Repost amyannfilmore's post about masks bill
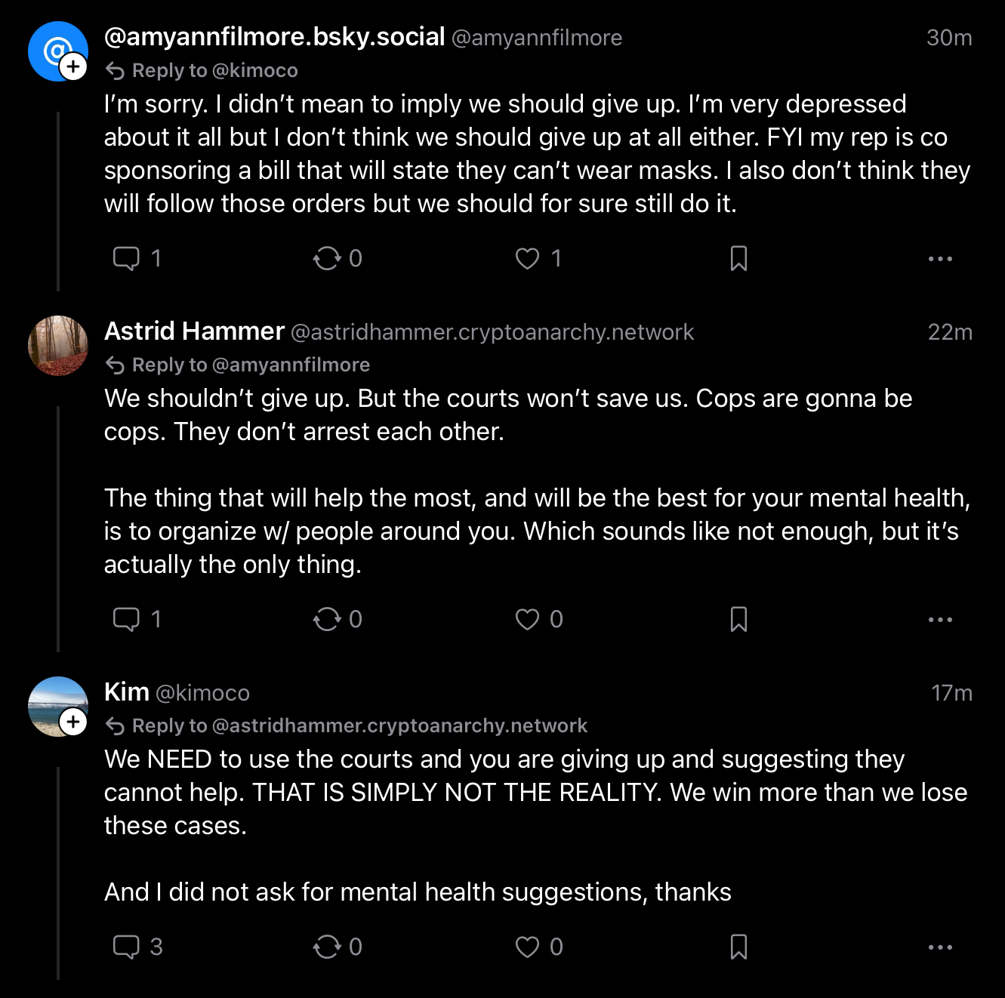 [x=327, y=258]
